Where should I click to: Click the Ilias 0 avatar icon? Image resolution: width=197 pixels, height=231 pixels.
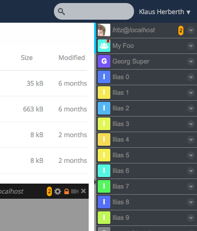104,77
